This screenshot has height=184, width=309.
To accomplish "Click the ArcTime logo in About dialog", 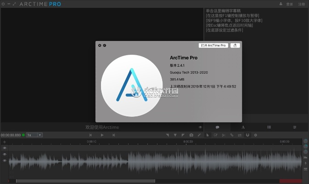I will point(132,86).
